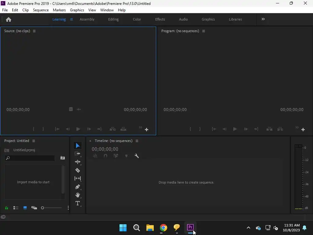Toggle Linked Selection in Timeline
This screenshot has height=235, width=313.
click(116, 156)
